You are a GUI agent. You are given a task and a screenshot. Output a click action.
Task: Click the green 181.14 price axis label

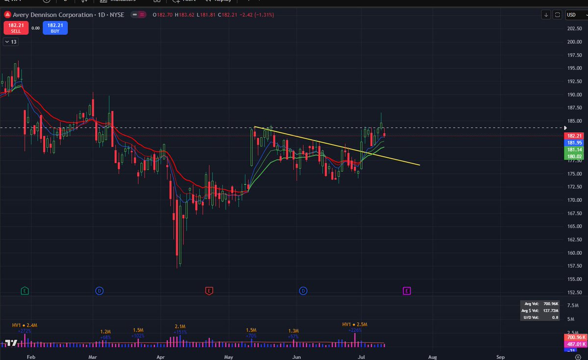coord(574,149)
